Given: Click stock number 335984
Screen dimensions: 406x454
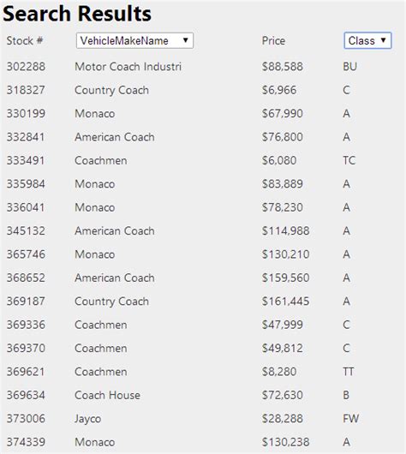Looking at the screenshot, I should [x=26, y=184].
